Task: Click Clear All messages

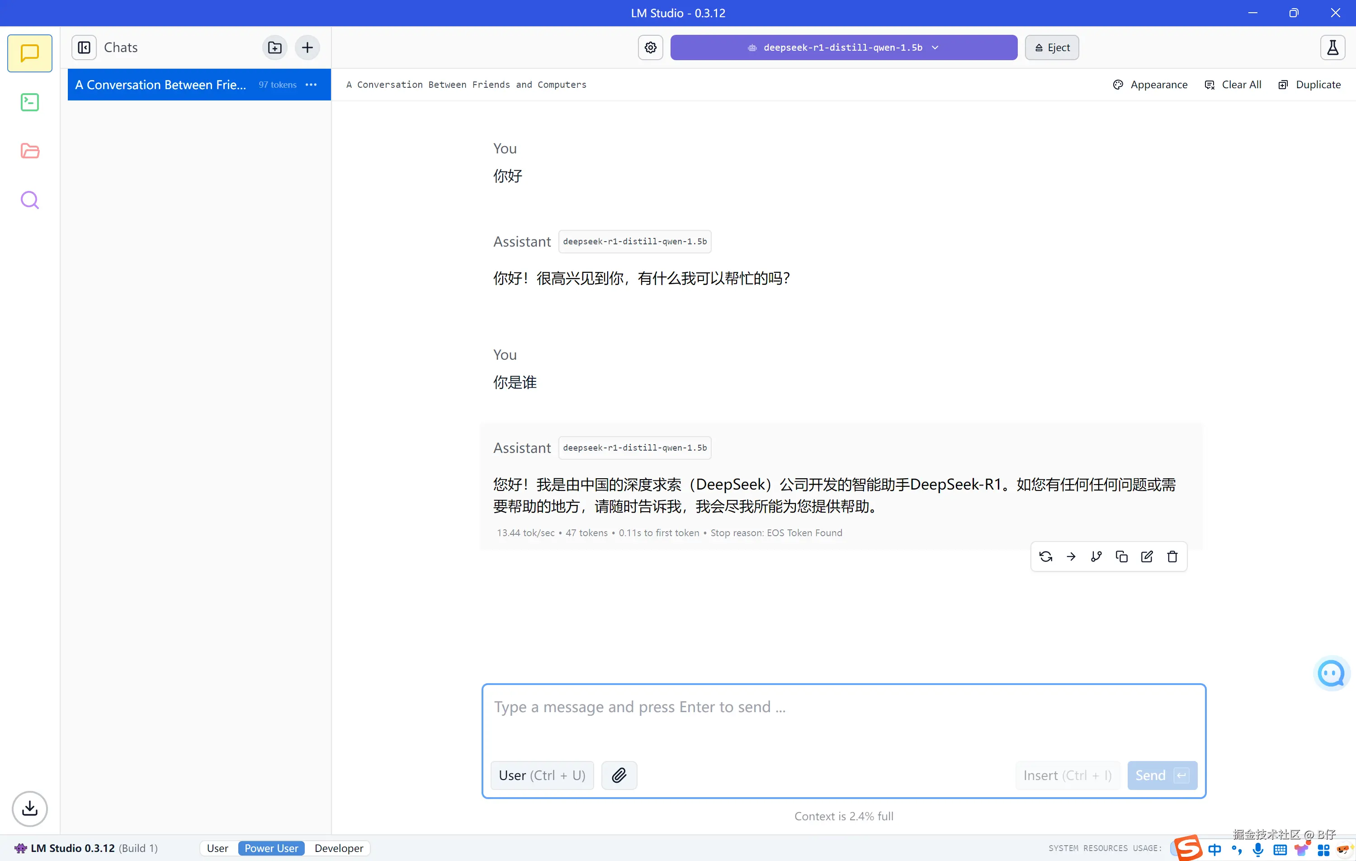Action: click(1233, 85)
